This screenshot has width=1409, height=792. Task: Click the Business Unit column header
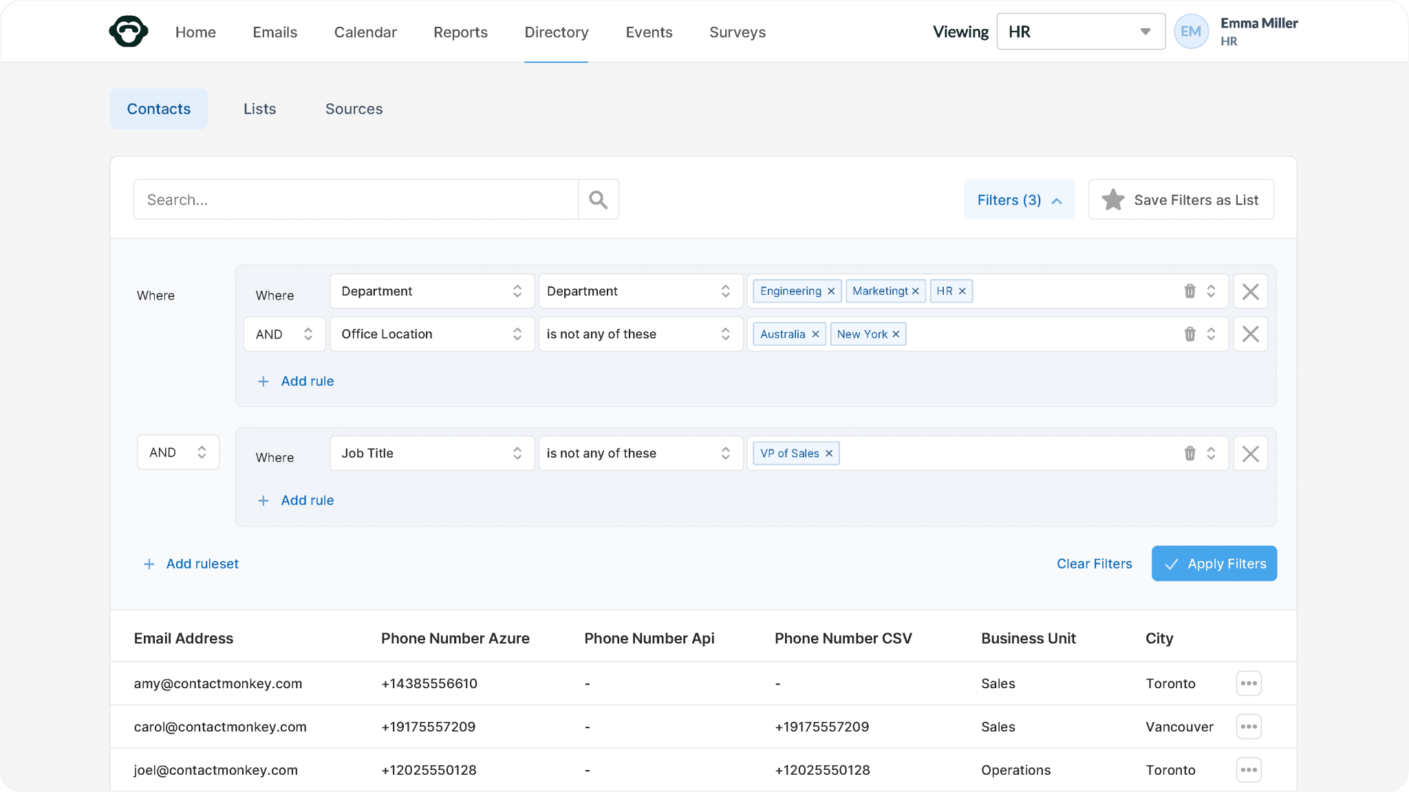pos(1028,638)
